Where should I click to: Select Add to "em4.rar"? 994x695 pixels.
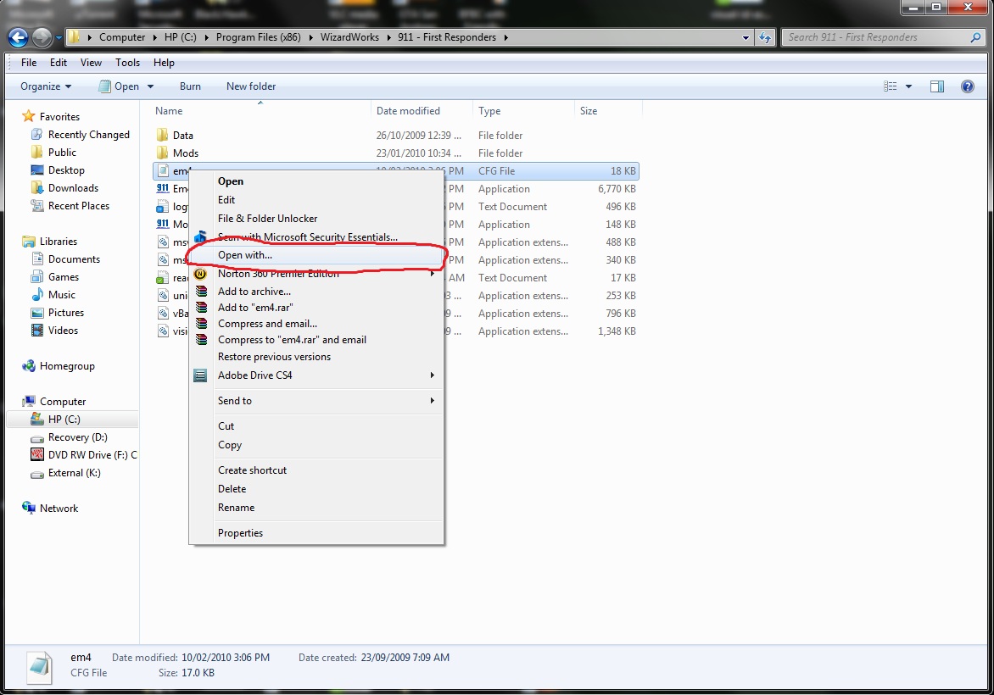pyautogui.click(x=317, y=308)
